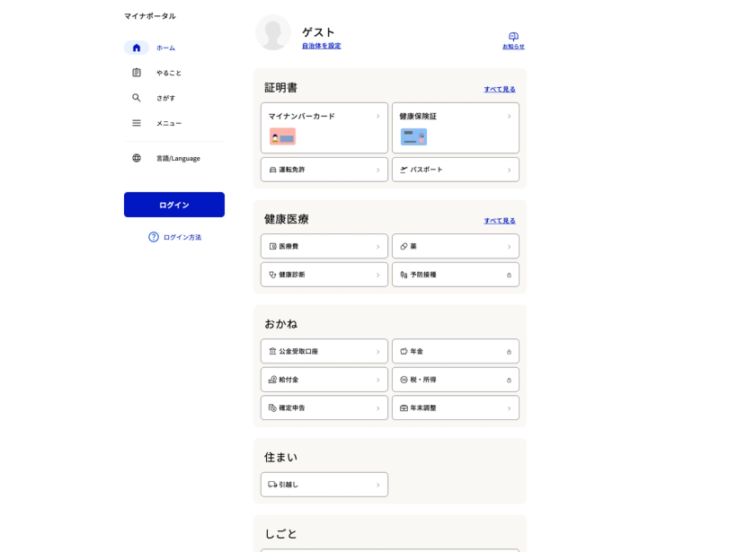Open 健康保険証 via its chevron
The height and width of the screenshot is (552, 737).
[x=509, y=116]
